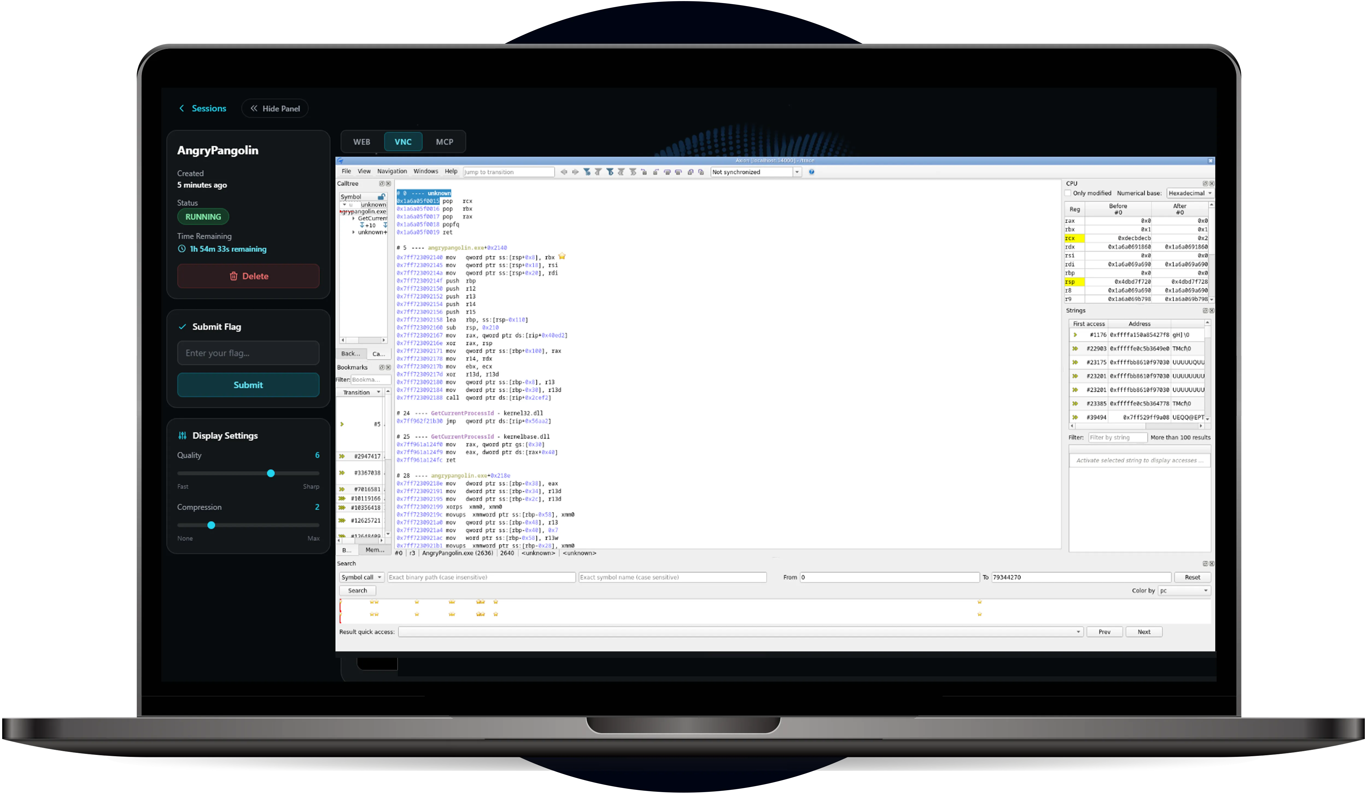Image resolution: width=1367 pixels, height=794 pixels.
Task: Open the Not synchronized dropdown
Action: (756, 172)
